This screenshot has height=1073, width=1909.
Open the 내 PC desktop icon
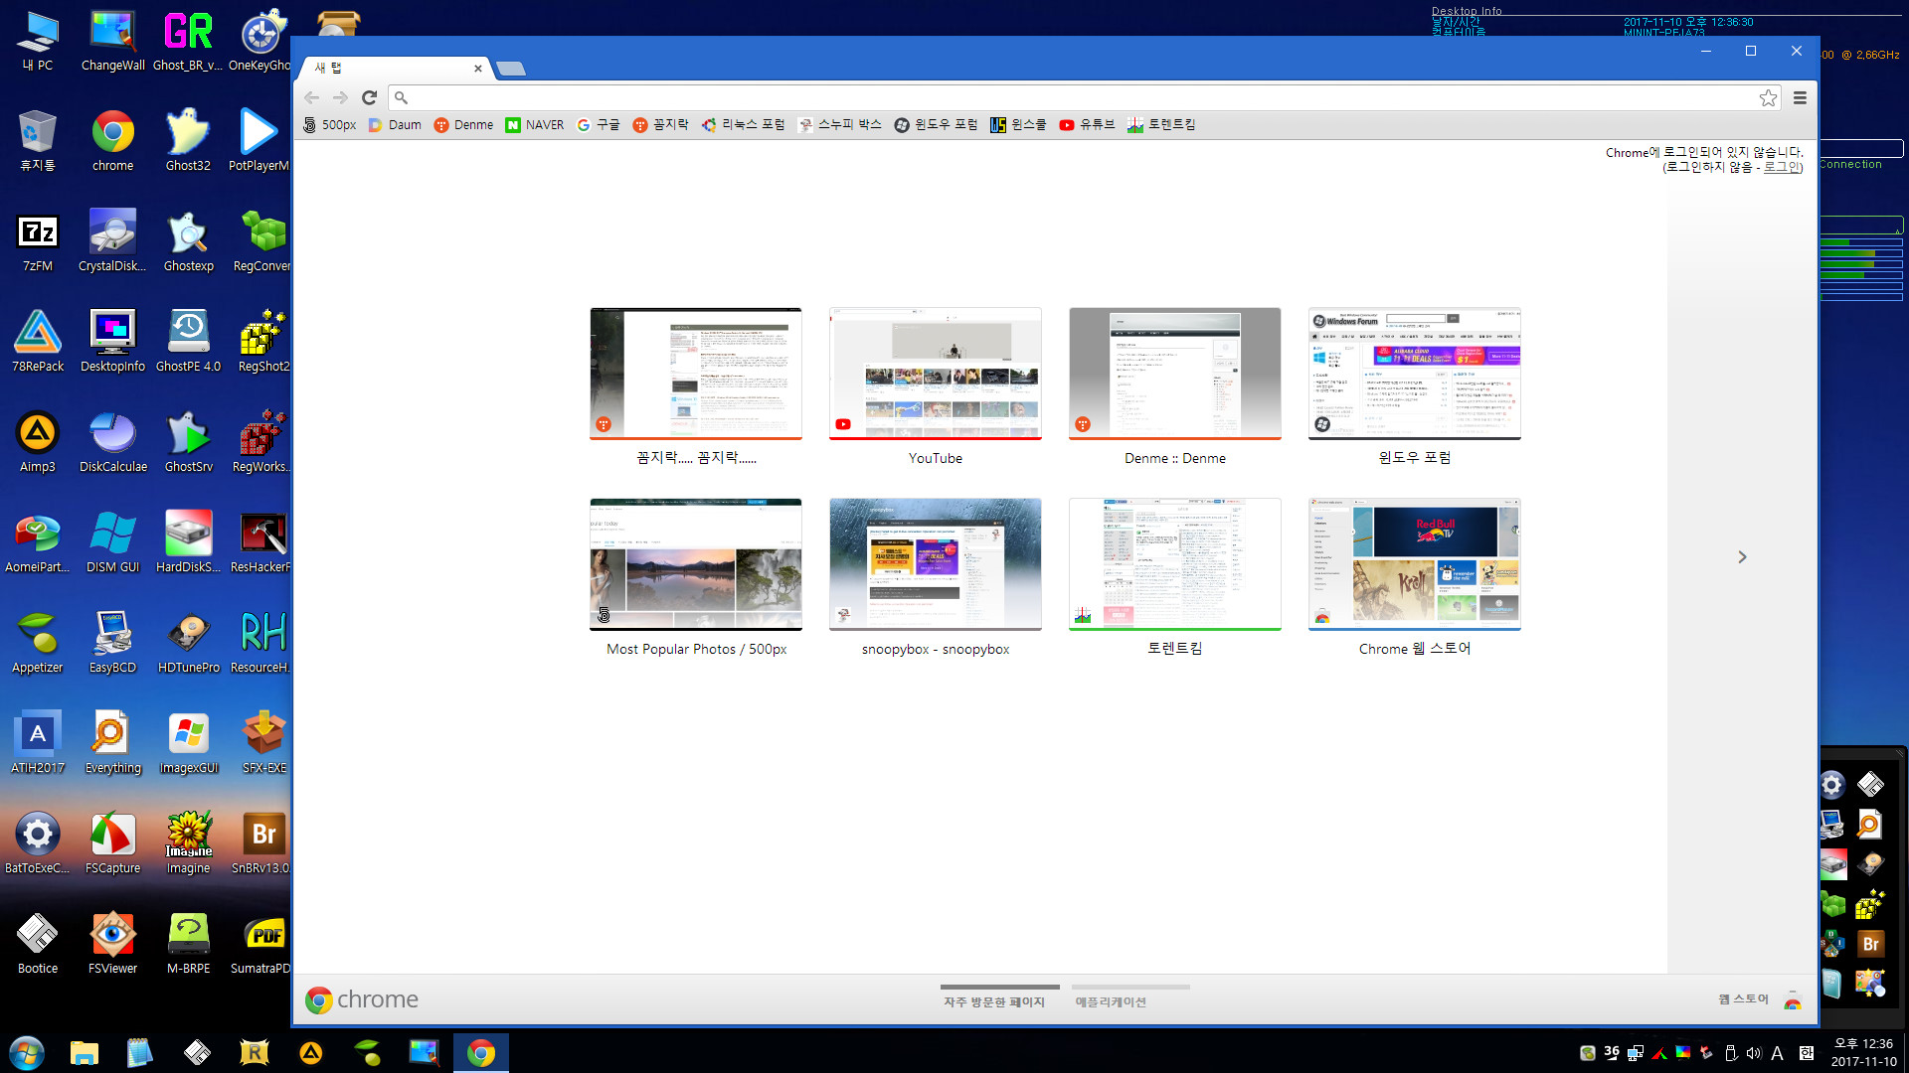38,42
